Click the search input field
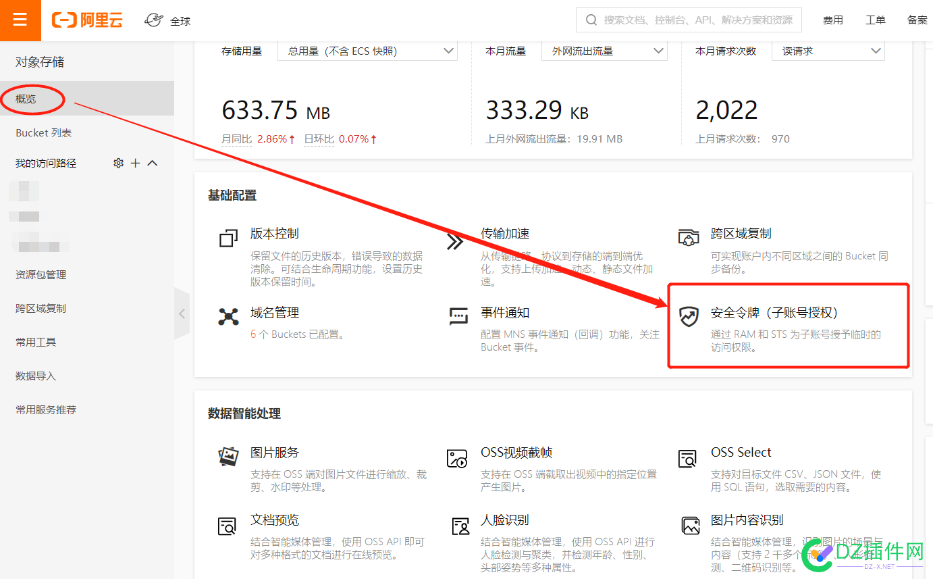The image size is (933, 579). tap(689, 20)
